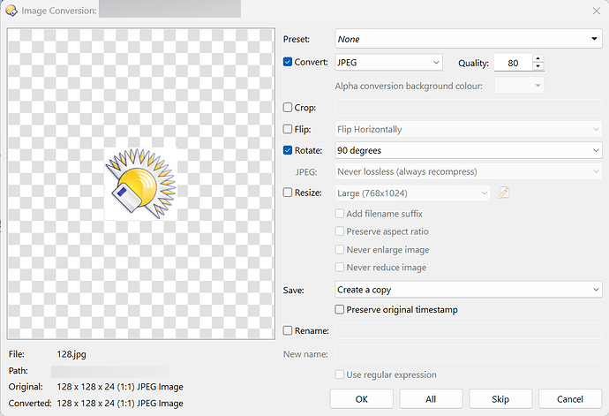Click the Directory Opus title bar icon
Screen dimensions: 609x416
[11, 11]
